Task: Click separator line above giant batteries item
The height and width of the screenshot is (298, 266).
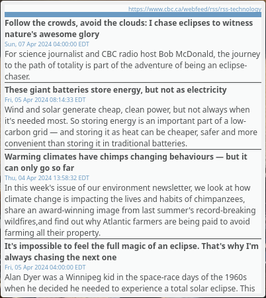Action: click(x=133, y=83)
